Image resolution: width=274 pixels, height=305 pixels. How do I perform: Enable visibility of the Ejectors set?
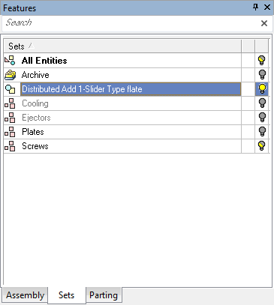(x=262, y=118)
